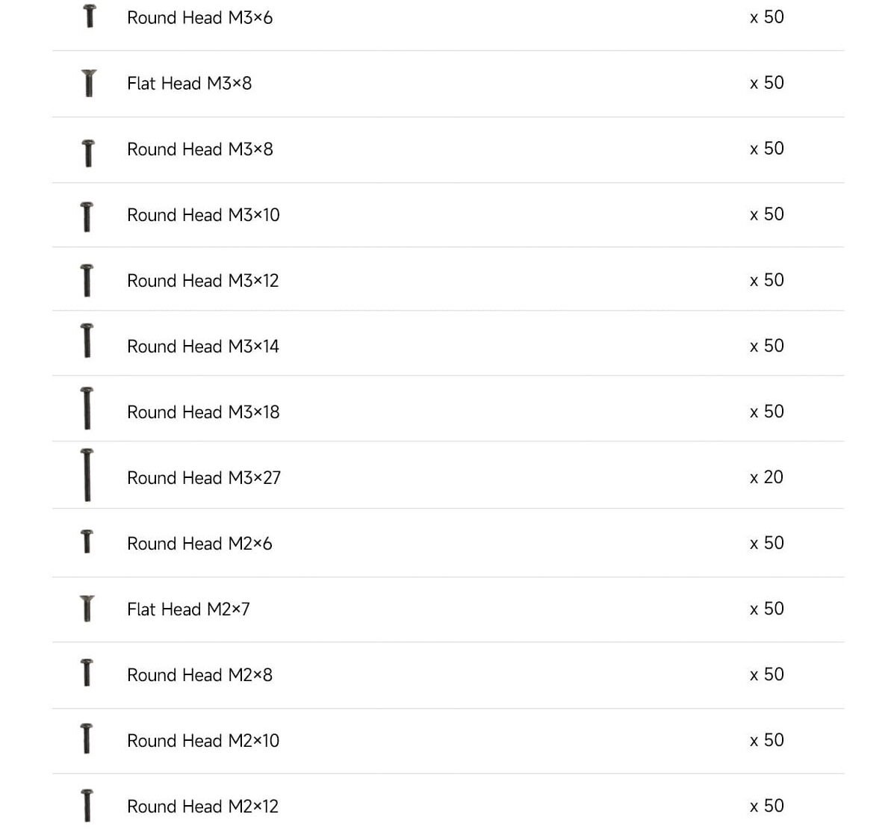The image size is (894, 829).
Task: Click the x 50 quantity for Round Head M2×6
Action: 766,543
